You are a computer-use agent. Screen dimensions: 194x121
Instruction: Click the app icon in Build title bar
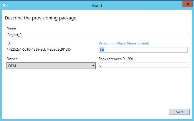(x=5, y=5)
